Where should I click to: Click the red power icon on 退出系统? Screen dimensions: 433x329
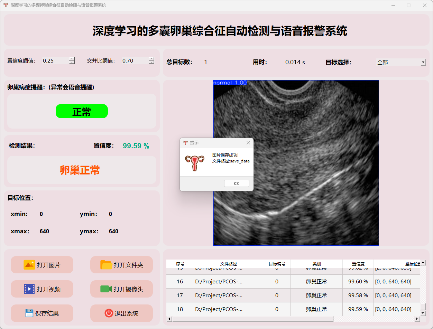coord(109,313)
